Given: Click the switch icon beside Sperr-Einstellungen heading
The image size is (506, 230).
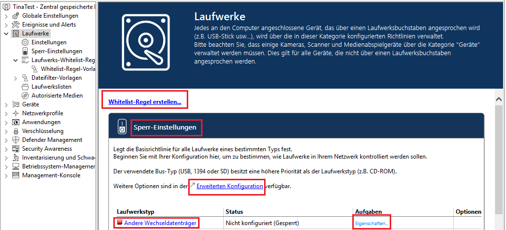Looking at the screenshot, I should 122,127.
